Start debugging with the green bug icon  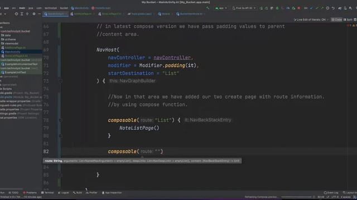point(277,8)
